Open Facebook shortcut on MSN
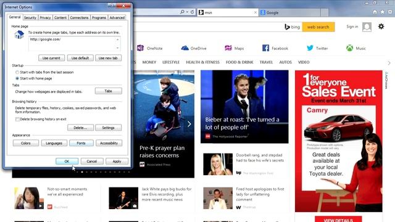 (275, 48)
